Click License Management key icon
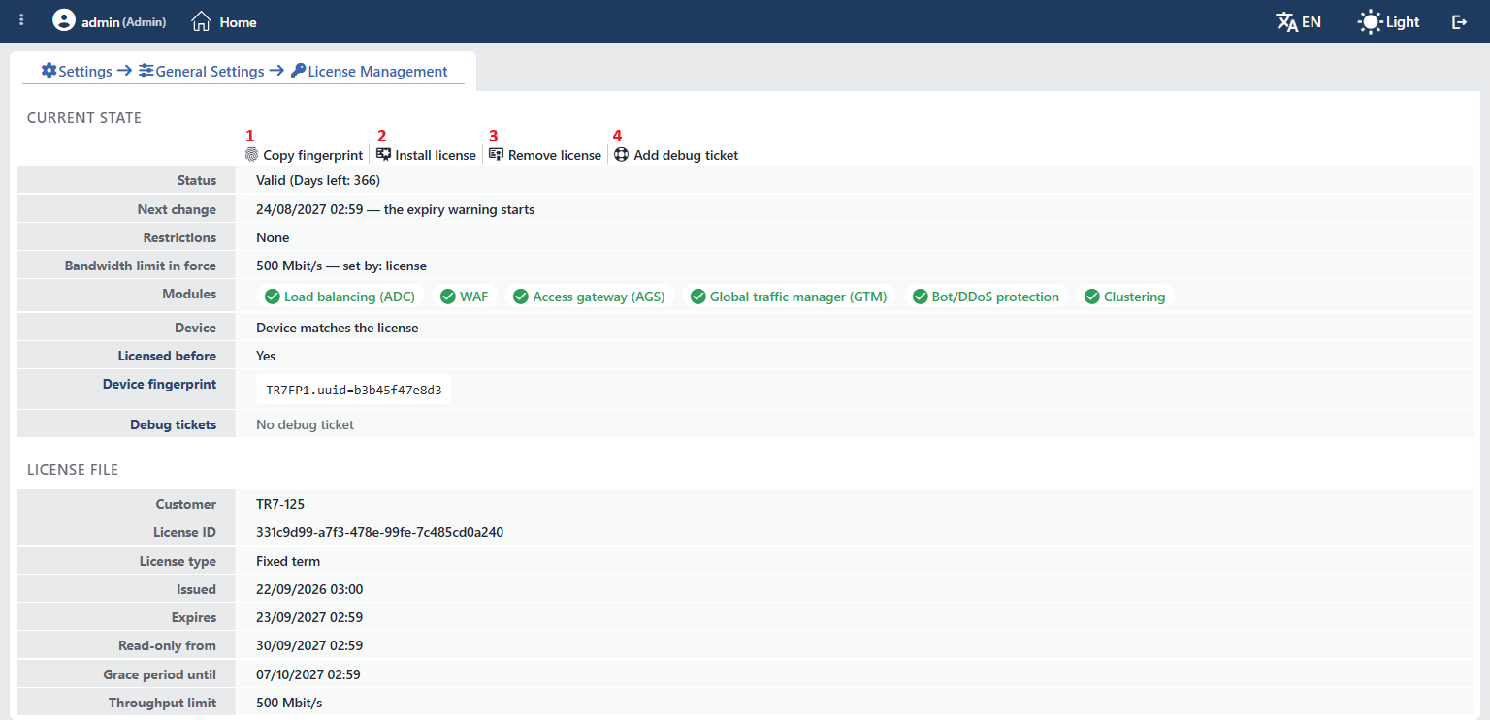This screenshot has width=1490, height=720. (x=298, y=71)
